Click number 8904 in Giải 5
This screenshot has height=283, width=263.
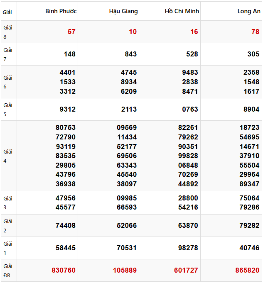[x=251, y=110]
